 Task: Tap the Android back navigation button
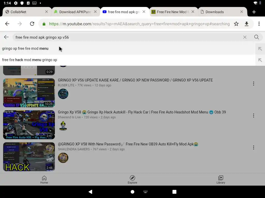click(91, 192)
